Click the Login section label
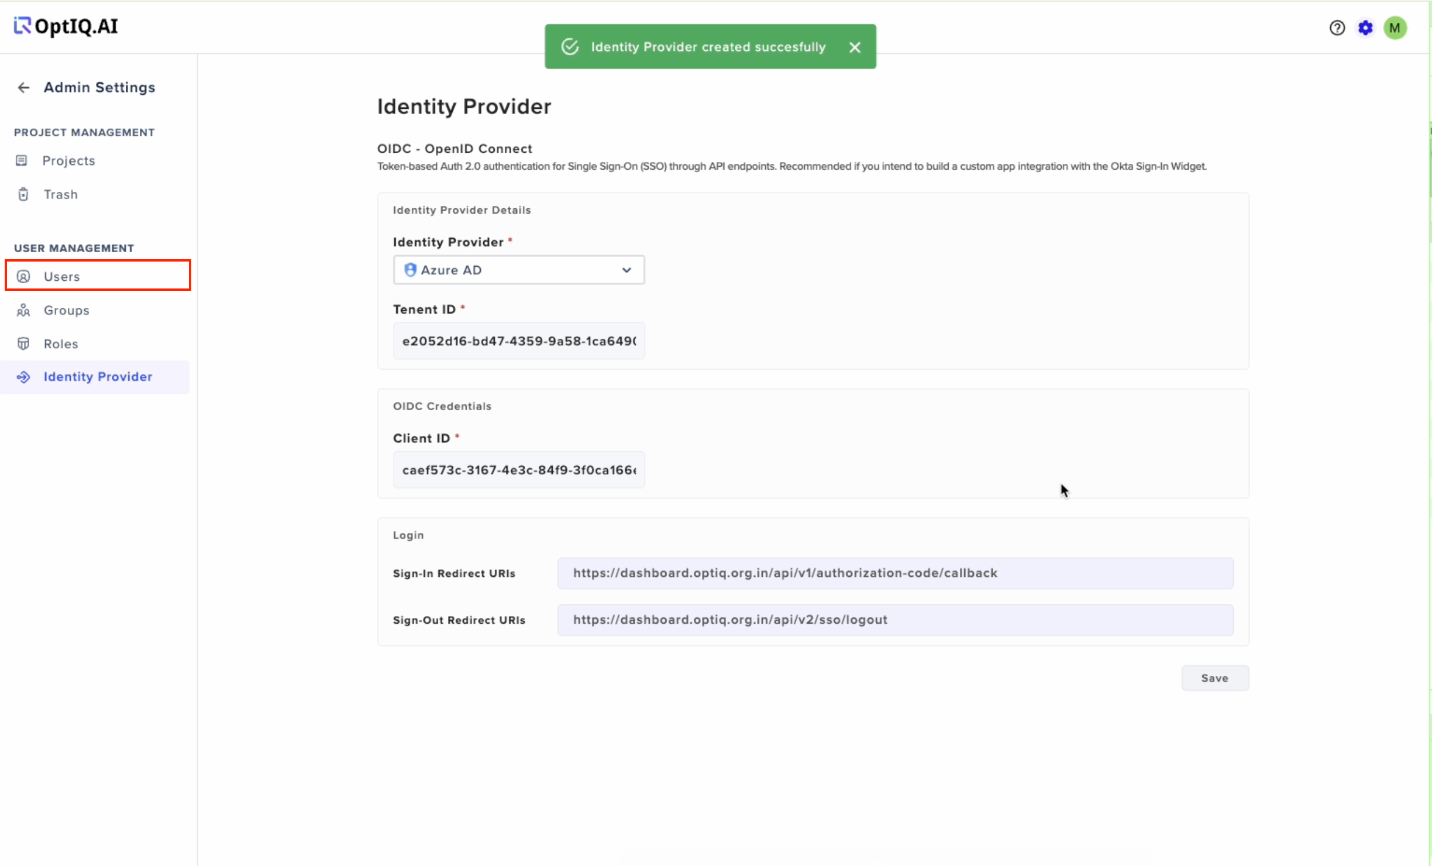Viewport: 1432px width, 866px height. coord(408,535)
